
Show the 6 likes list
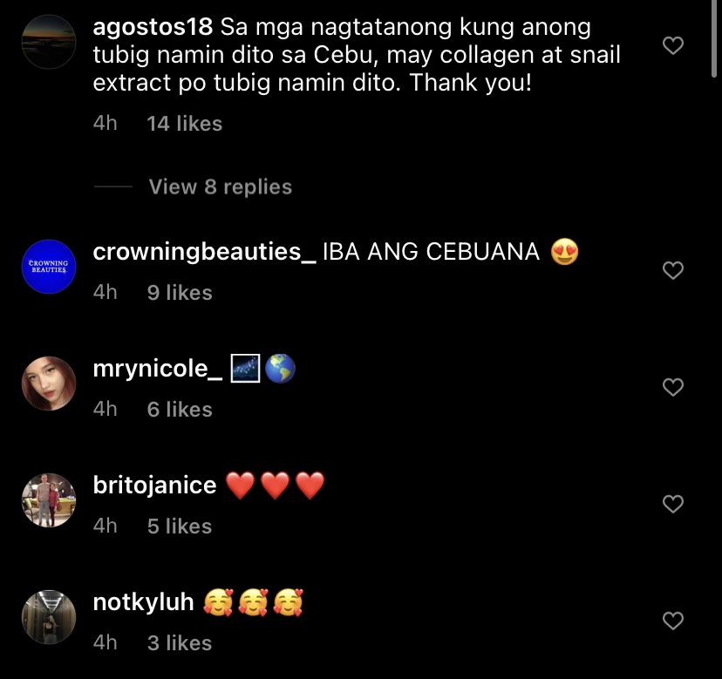pyautogui.click(x=180, y=410)
